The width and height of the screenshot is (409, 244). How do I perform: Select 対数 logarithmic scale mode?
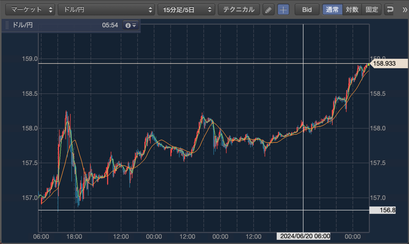[352, 10]
